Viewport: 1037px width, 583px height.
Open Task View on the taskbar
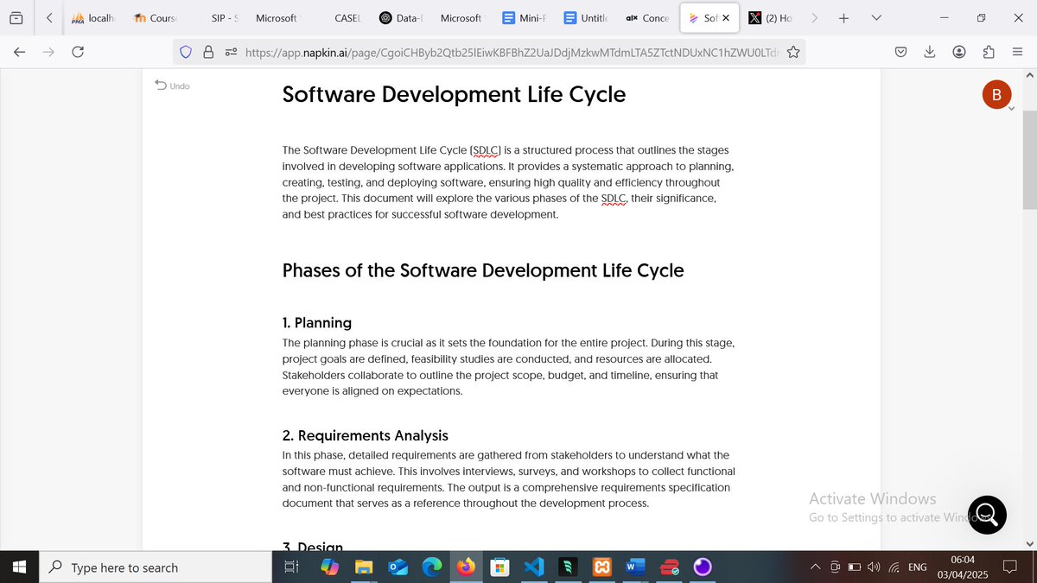[291, 567]
